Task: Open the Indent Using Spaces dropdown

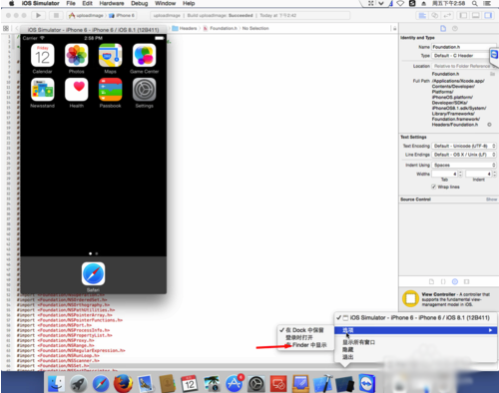Action: (464, 165)
